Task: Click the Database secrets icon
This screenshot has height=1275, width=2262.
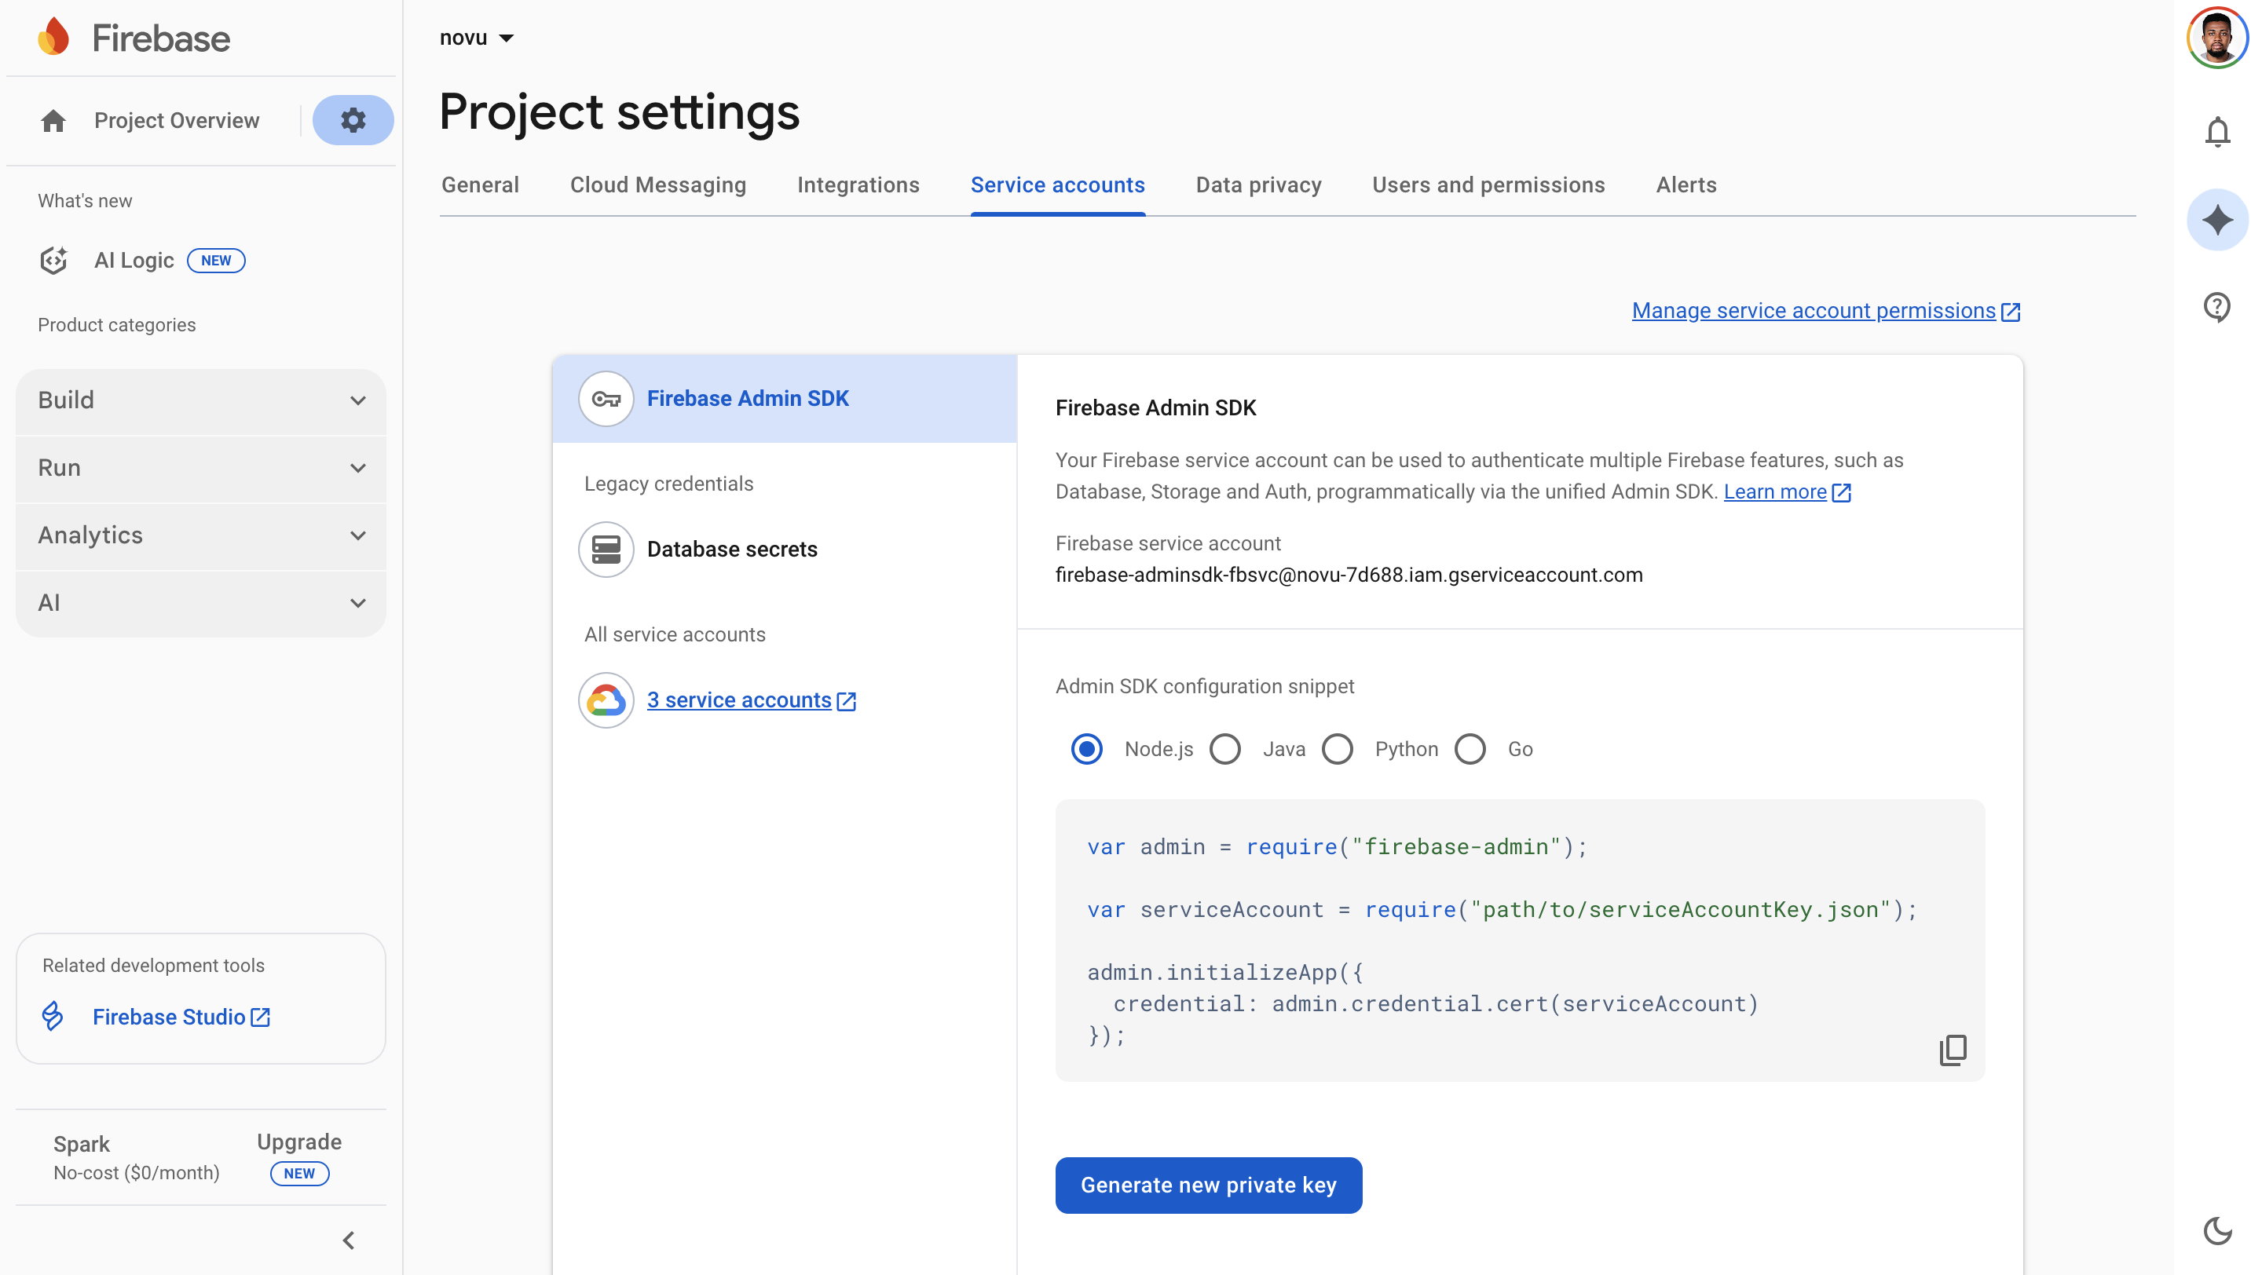Action: [606, 550]
